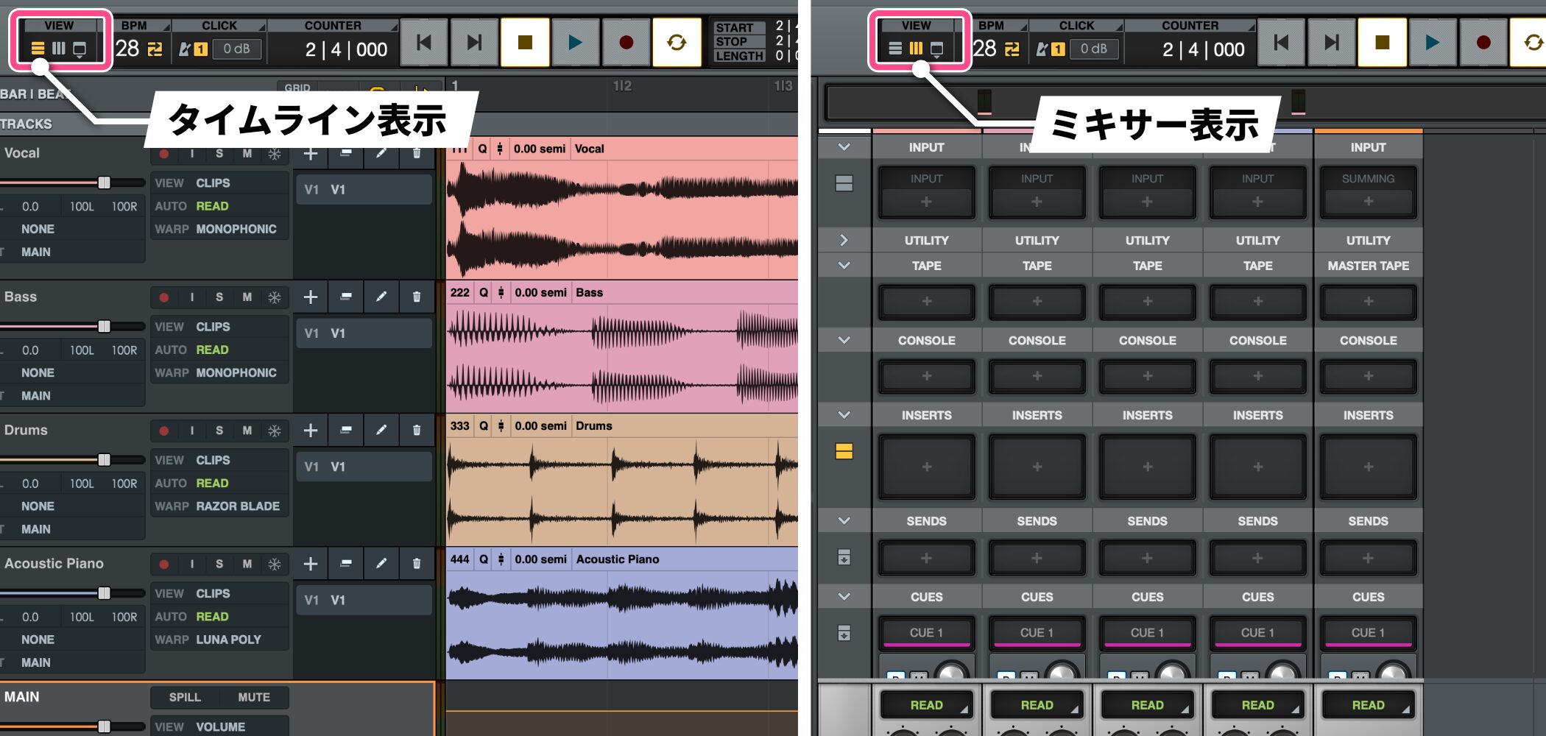Record-arm the Vocal track
Screen dimensions: 1546x736
click(x=164, y=154)
